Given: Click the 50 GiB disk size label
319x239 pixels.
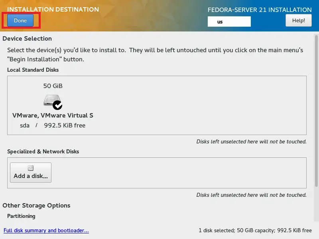Looking at the screenshot, I should pos(53,86).
